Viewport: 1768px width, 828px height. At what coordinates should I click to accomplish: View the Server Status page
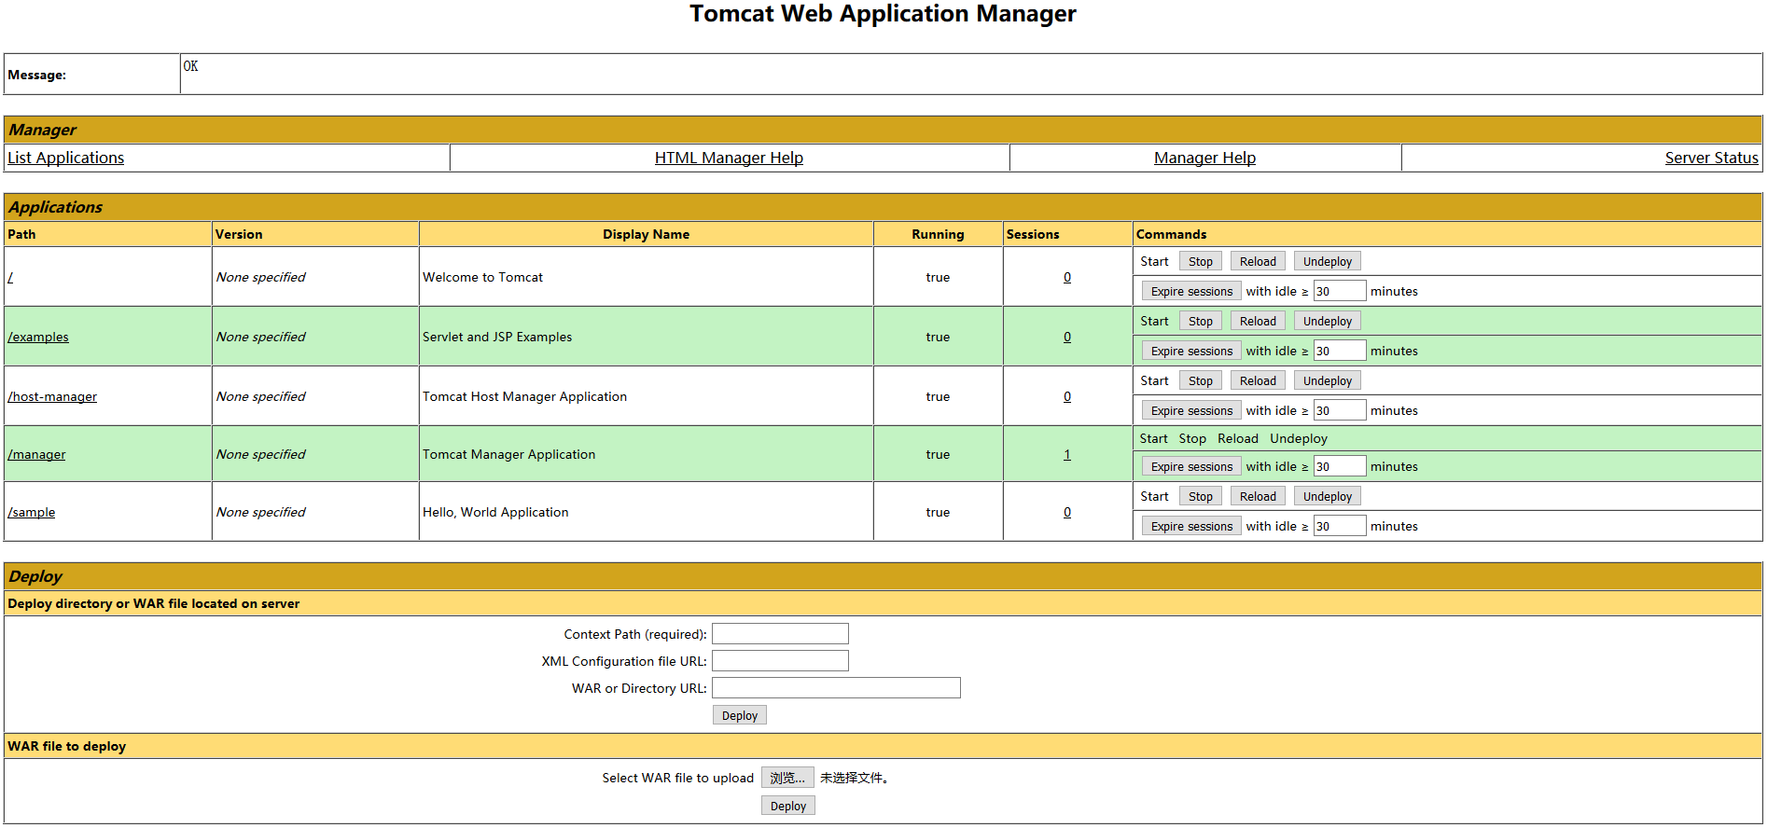[1711, 158]
